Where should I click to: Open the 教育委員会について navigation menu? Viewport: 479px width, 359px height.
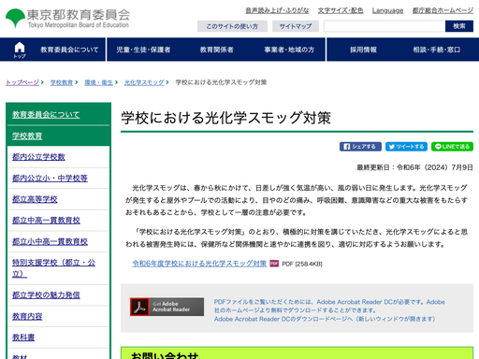tap(69, 50)
